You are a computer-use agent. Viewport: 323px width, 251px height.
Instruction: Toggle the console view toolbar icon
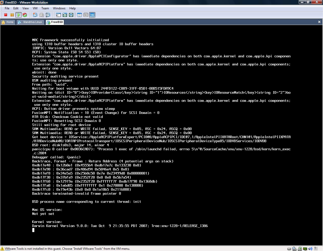(92, 15)
